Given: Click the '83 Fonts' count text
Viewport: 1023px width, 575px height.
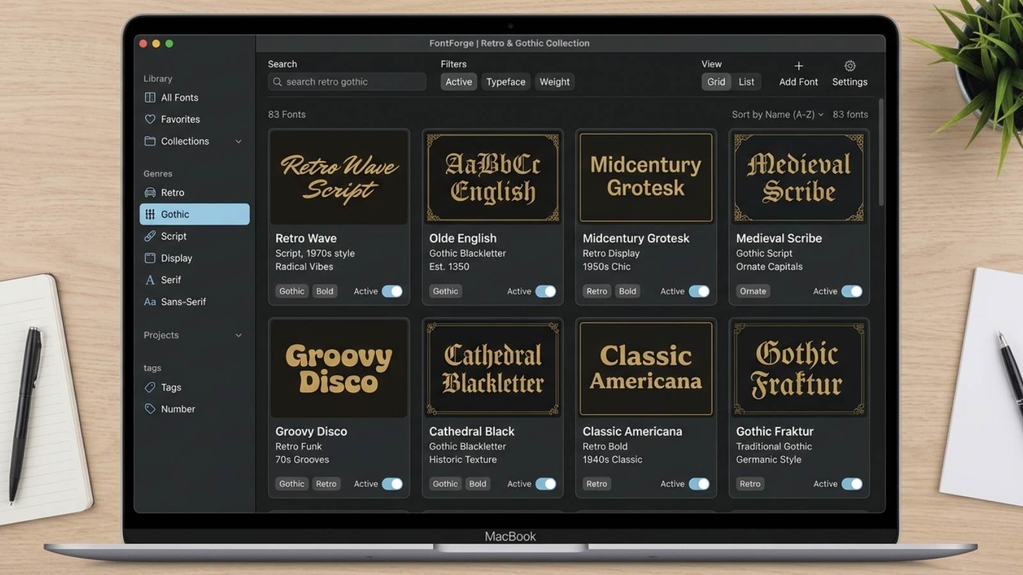Looking at the screenshot, I should click(286, 114).
